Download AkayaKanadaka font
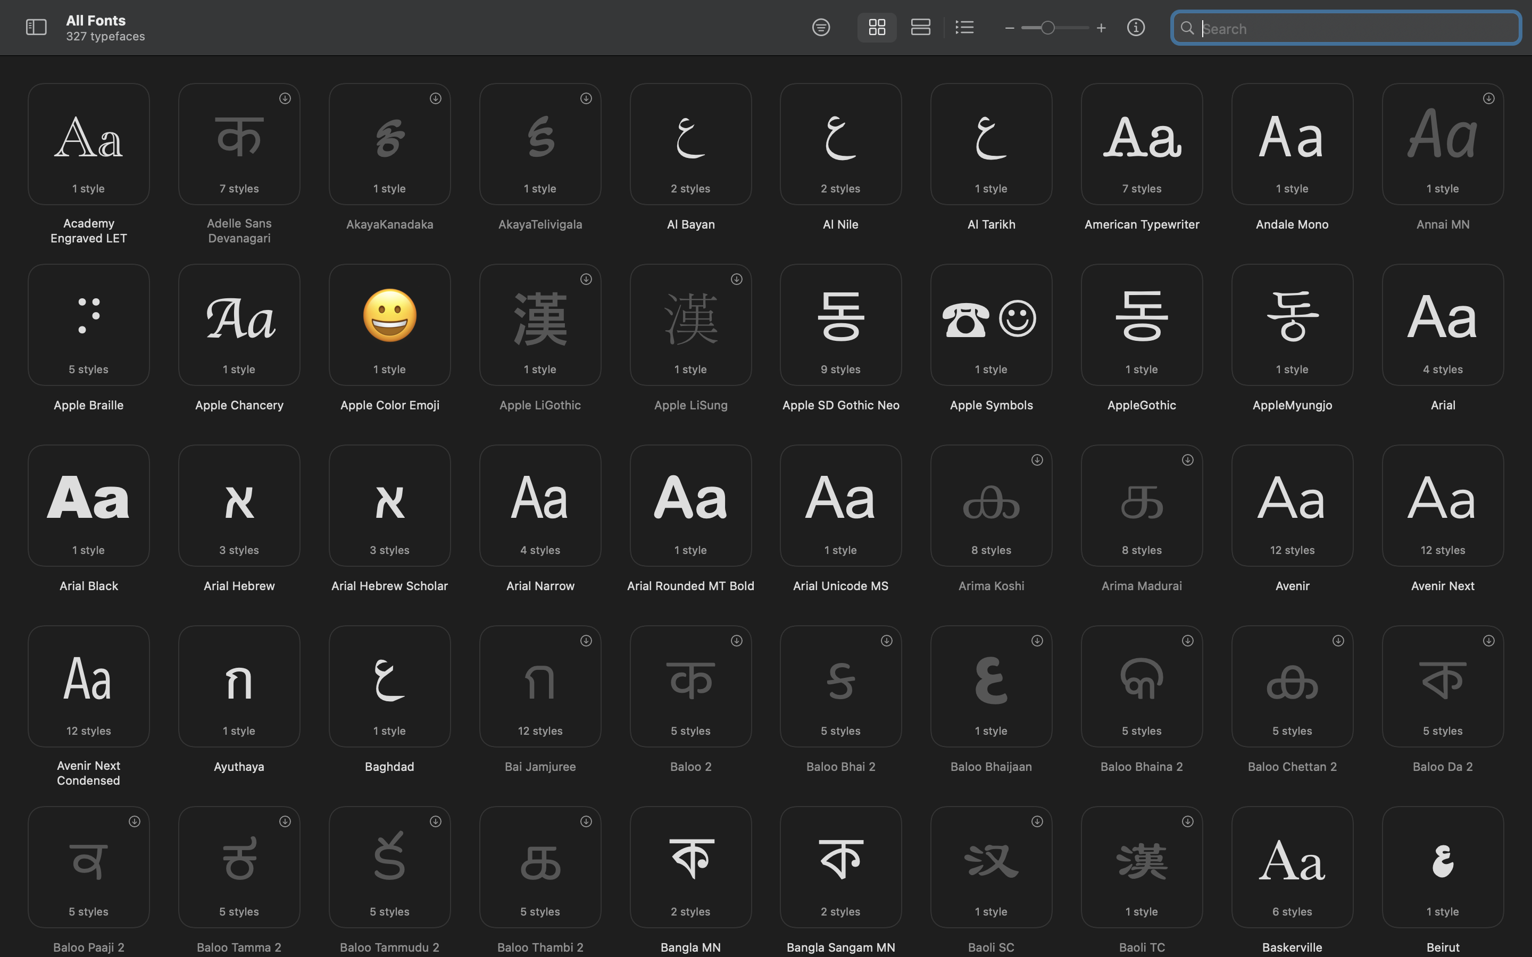This screenshot has width=1532, height=957. tap(436, 98)
